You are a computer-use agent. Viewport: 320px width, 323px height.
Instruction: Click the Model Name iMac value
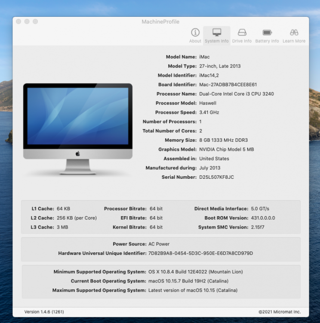point(204,57)
